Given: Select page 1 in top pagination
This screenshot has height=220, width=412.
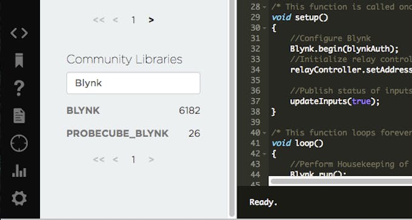Looking at the screenshot, I should pyautogui.click(x=133, y=20).
